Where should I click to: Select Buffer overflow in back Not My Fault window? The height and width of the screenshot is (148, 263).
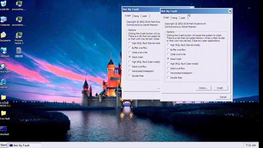138,48
